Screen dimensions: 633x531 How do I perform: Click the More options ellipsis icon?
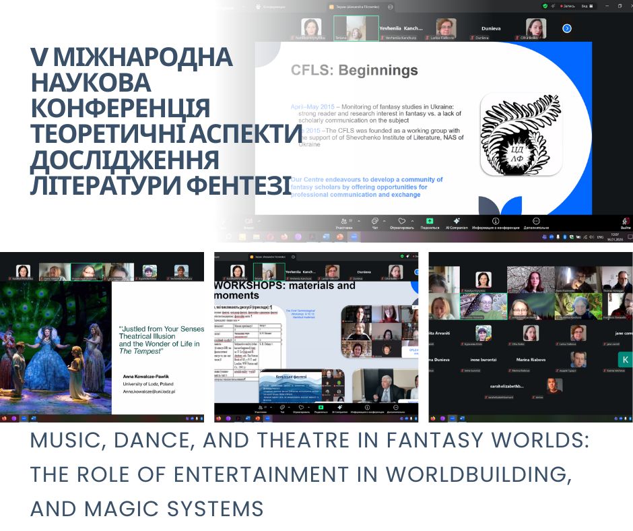(536, 221)
